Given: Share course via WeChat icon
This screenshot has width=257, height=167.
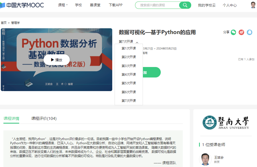Looking at the screenshot, I should 233,32.
